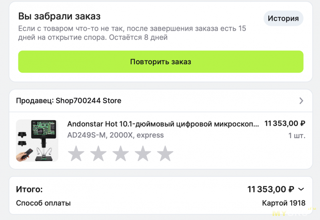This screenshot has height=220, width=320.
Task: Select the fourth rating star
Action: (x=143, y=154)
